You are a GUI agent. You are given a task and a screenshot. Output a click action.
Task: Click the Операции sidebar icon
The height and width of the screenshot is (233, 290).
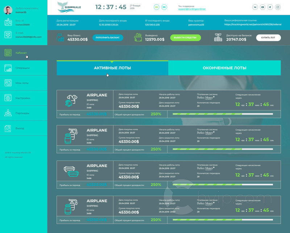click(x=8, y=68)
